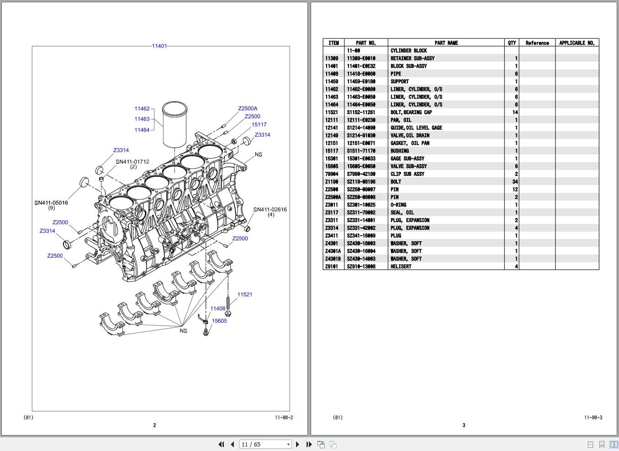Image resolution: width=619 pixels, height=451 pixels.
Task: Click part number SZ331-42002
Action: pos(361,228)
